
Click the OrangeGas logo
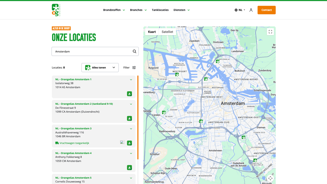(x=56, y=10)
